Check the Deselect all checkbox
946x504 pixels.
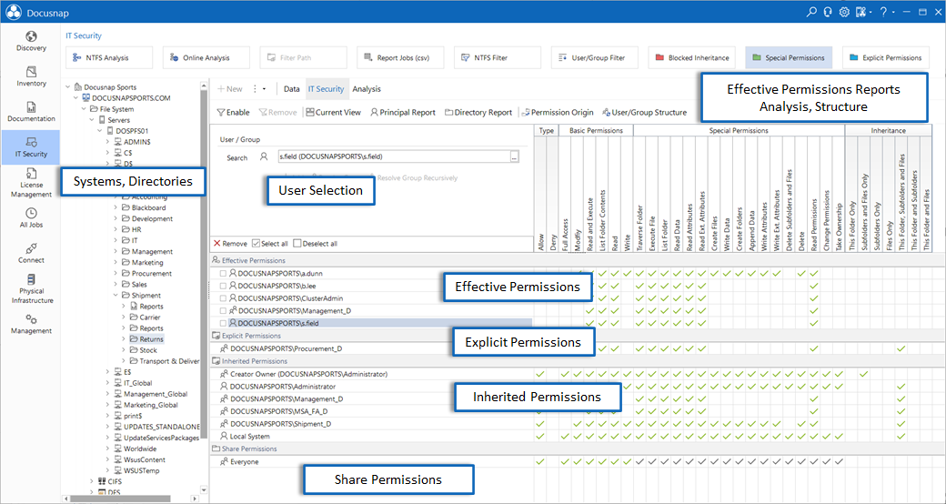297,244
